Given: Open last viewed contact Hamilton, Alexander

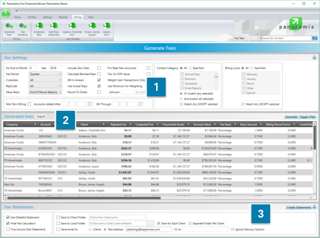Looking at the screenshot, I should point(54,30).
